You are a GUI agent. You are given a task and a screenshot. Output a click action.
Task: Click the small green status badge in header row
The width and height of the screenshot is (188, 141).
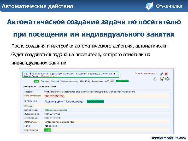coord(37,81)
